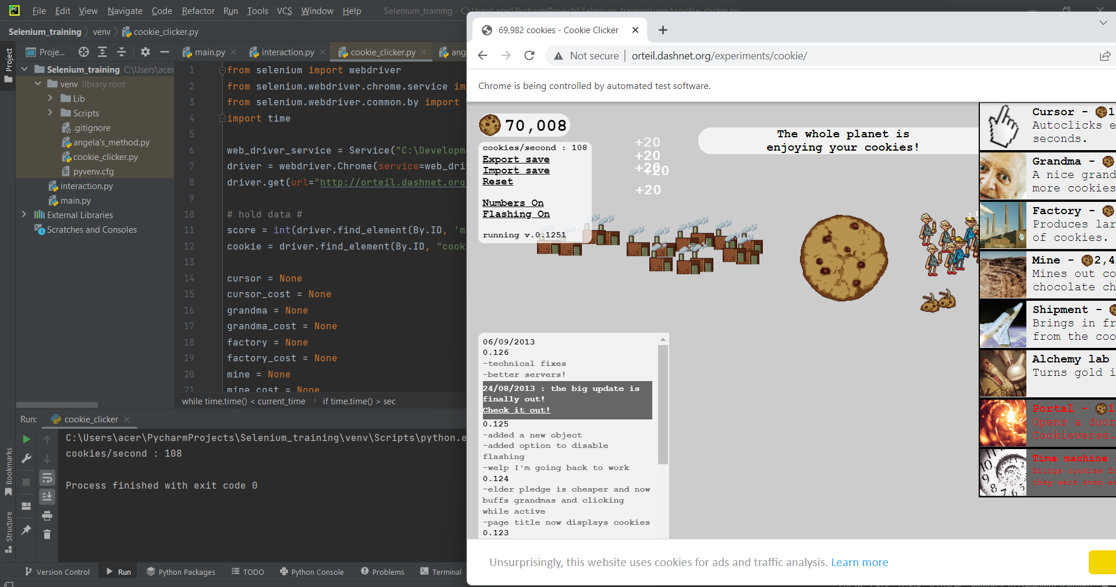Viewport: 1116px width, 587px height.
Task: Open Bookmarks side panel
Action: click(x=8, y=471)
